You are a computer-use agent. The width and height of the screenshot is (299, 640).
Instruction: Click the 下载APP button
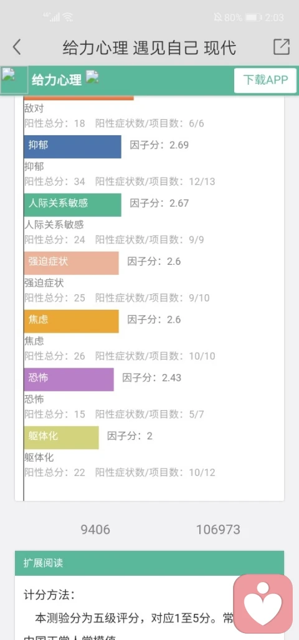tap(265, 80)
